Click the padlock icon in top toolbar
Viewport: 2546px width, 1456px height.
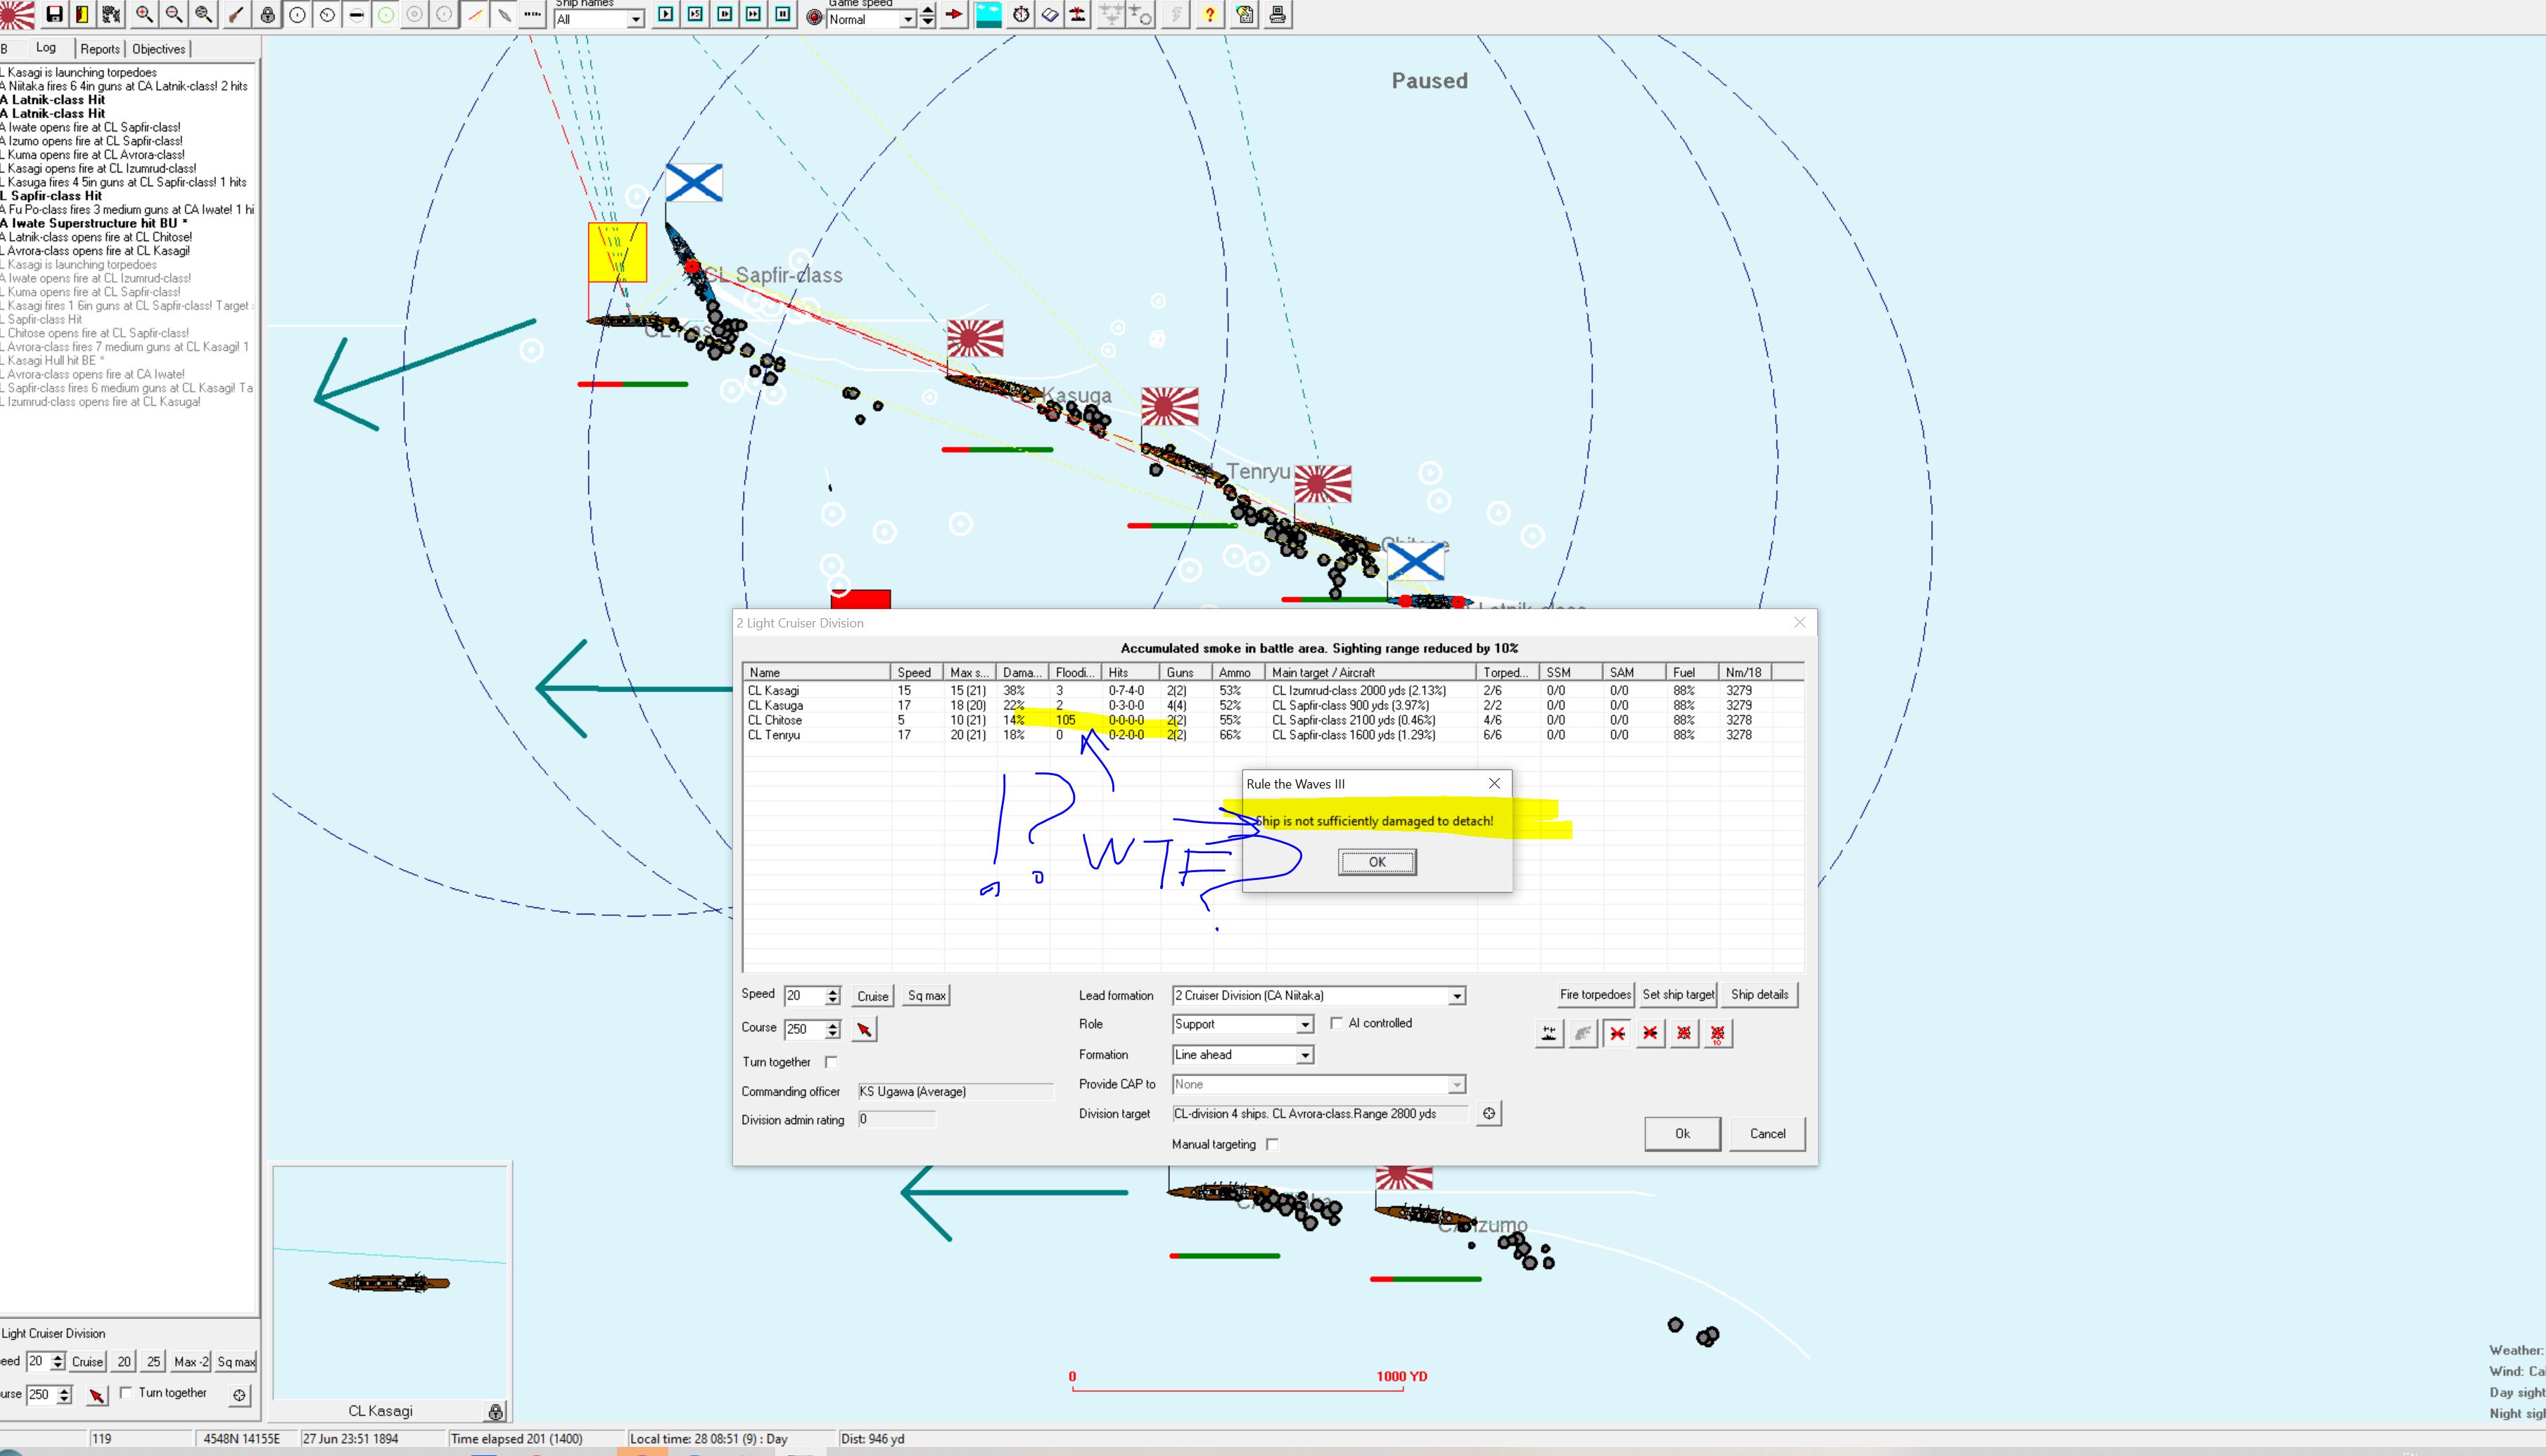point(267,14)
